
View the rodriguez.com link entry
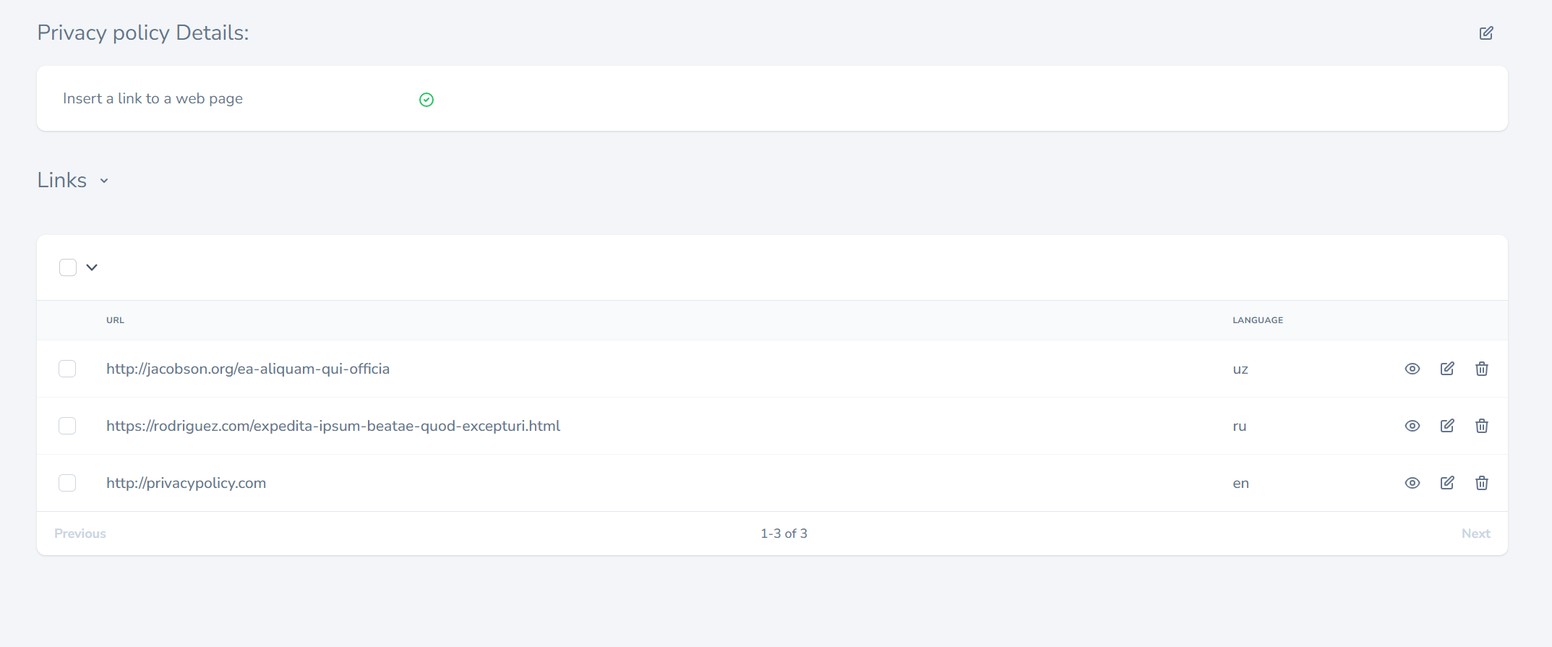point(1412,426)
